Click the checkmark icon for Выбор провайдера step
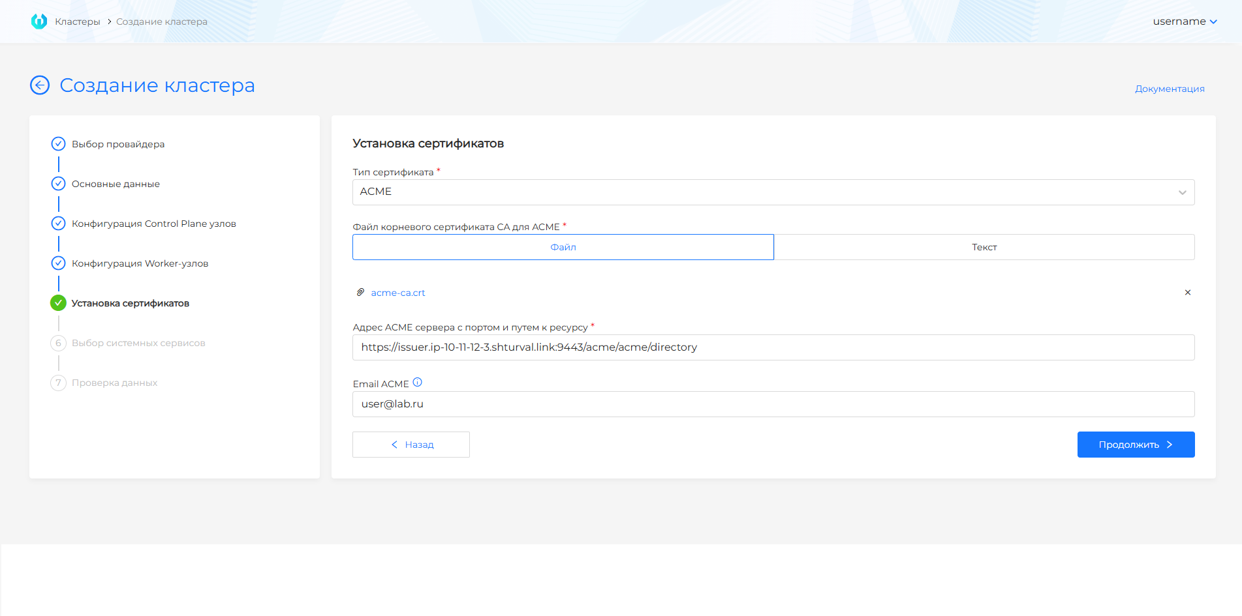The image size is (1242, 616). click(58, 144)
